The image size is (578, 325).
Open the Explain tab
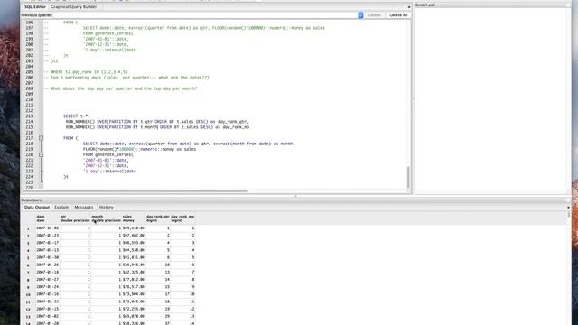(61, 208)
